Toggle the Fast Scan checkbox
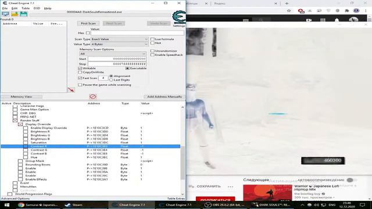Image resolution: width=372 pixels, height=209 pixels. coord(80,78)
